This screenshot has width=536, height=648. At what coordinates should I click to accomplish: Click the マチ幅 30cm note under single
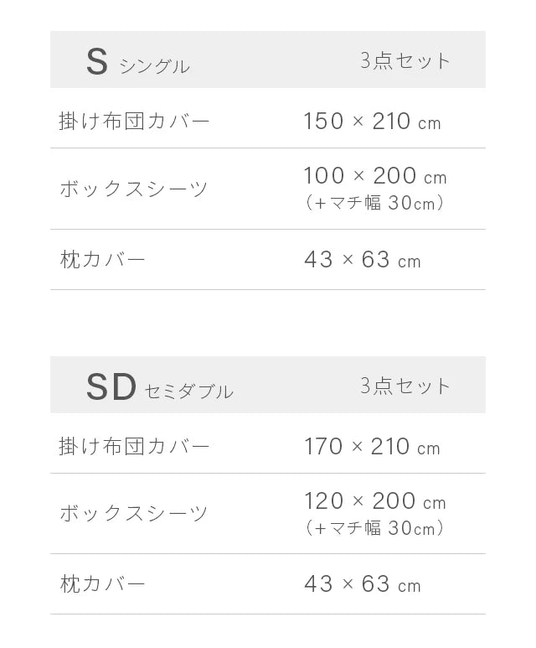click(x=374, y=203)
